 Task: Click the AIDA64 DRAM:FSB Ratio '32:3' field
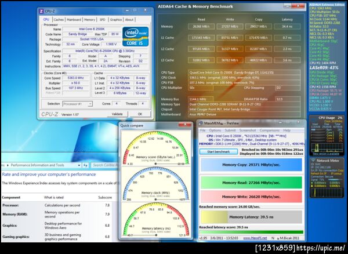tap(288, 99)
